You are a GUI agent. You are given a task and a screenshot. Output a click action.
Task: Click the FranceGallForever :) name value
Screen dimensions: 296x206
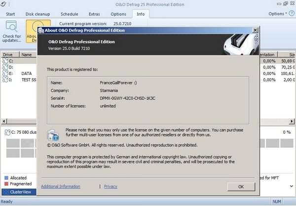click(x=118, y=83)
